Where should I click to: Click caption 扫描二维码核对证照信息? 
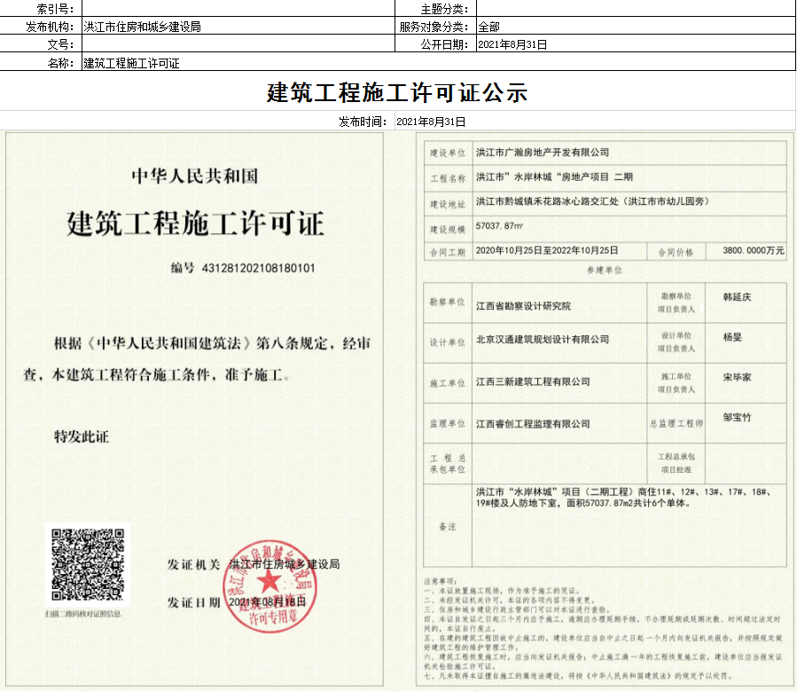[x=82, y=614]
